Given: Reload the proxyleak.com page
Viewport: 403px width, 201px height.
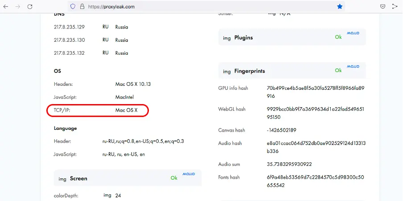Looking at the screenshot, I should click(x=30, y=7).
